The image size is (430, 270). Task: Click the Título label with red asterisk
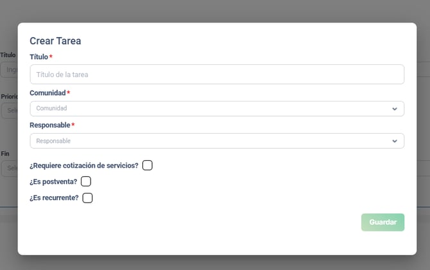[41, 57]
